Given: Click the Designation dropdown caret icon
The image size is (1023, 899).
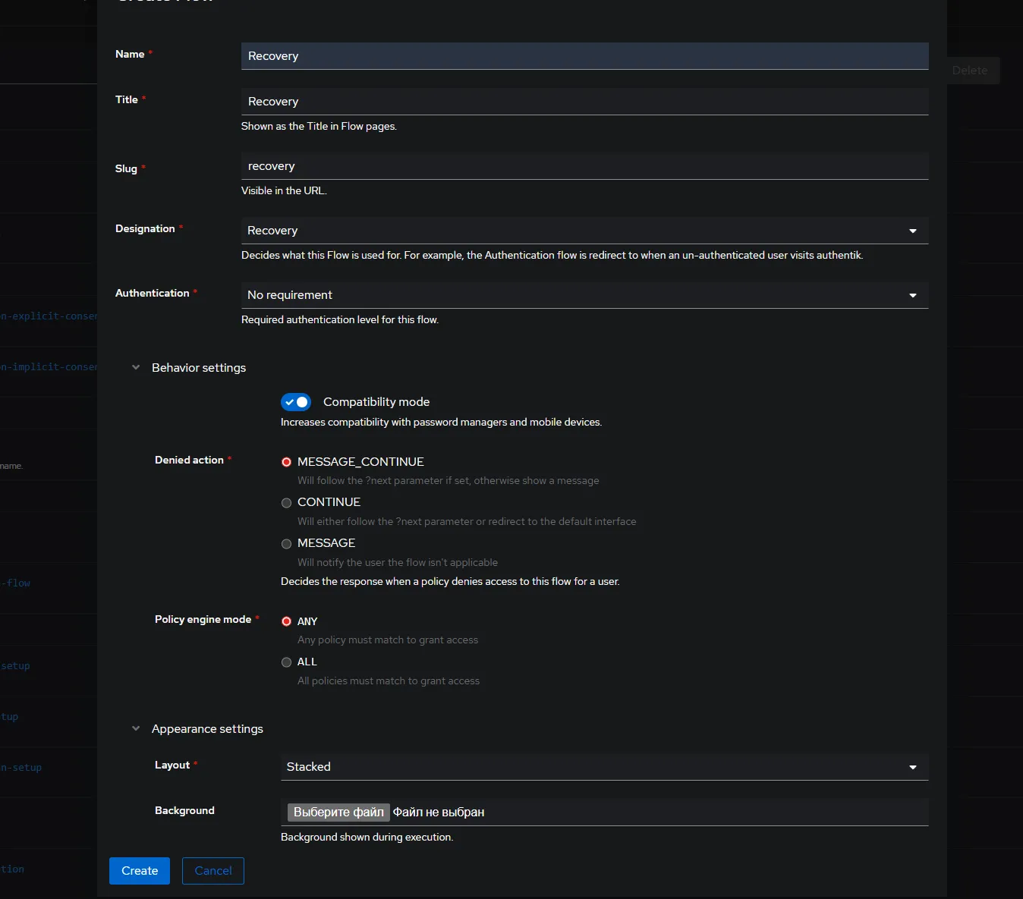Looking at the screenshot, I should pyautogui.click(x=912, y=231).
